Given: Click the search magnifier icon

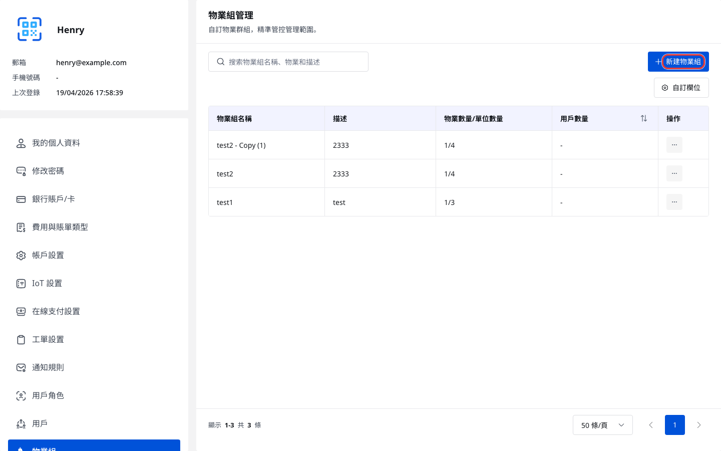Looking at the screenshot, I should pos(220,62).
